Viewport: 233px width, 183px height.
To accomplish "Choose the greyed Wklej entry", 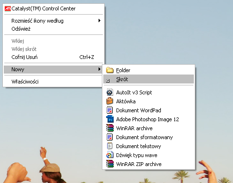I will 53,41.
